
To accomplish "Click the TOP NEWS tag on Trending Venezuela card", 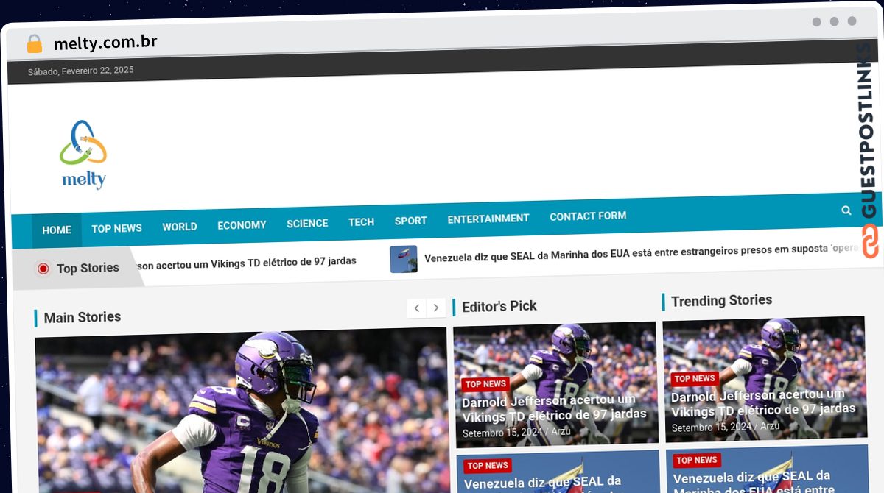I will pos(697,461).
